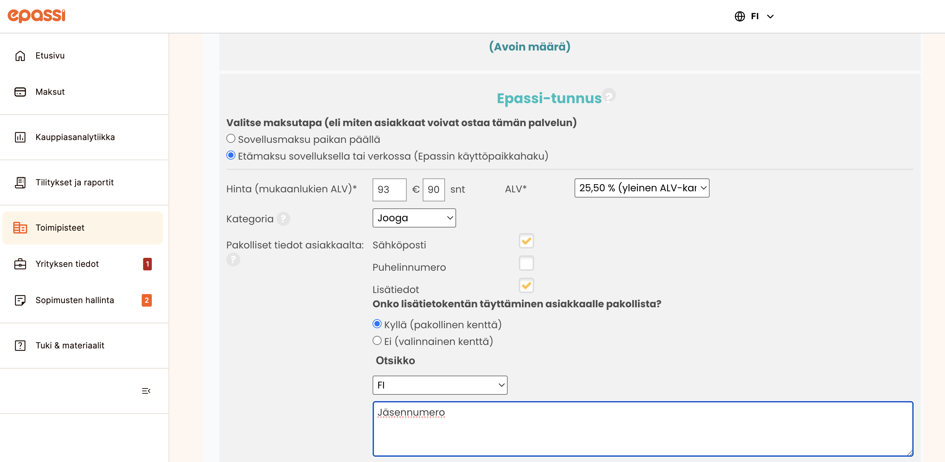Image resolution: width=945 pixels, height=462 pixels.
Task: Click the Maksut card icon
Action: (20, 92)
